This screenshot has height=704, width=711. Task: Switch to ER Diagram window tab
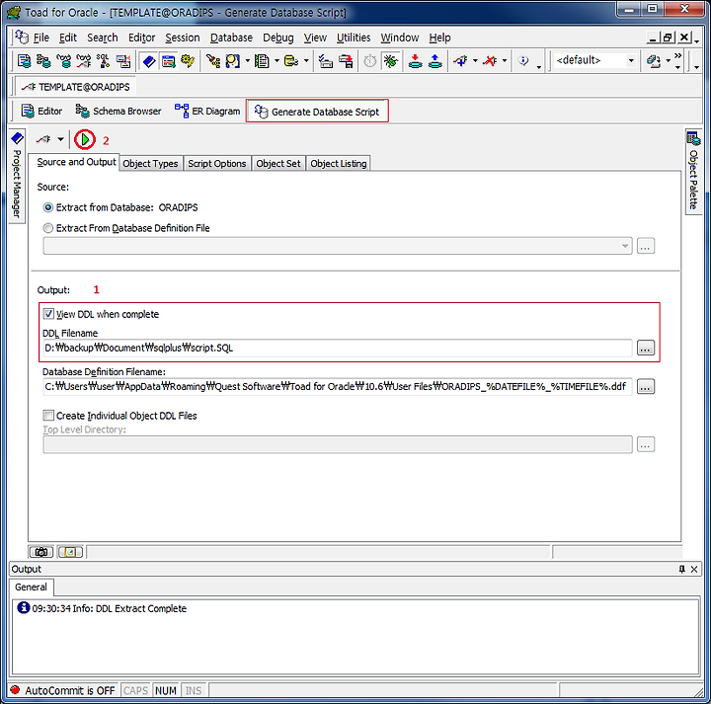click(x=207, y=111)
